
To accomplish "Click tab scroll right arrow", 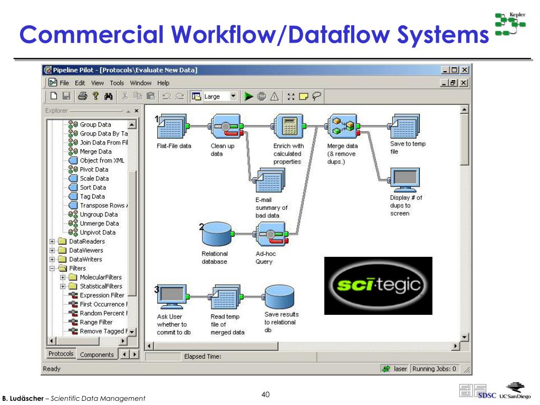I will click(134, 354).
